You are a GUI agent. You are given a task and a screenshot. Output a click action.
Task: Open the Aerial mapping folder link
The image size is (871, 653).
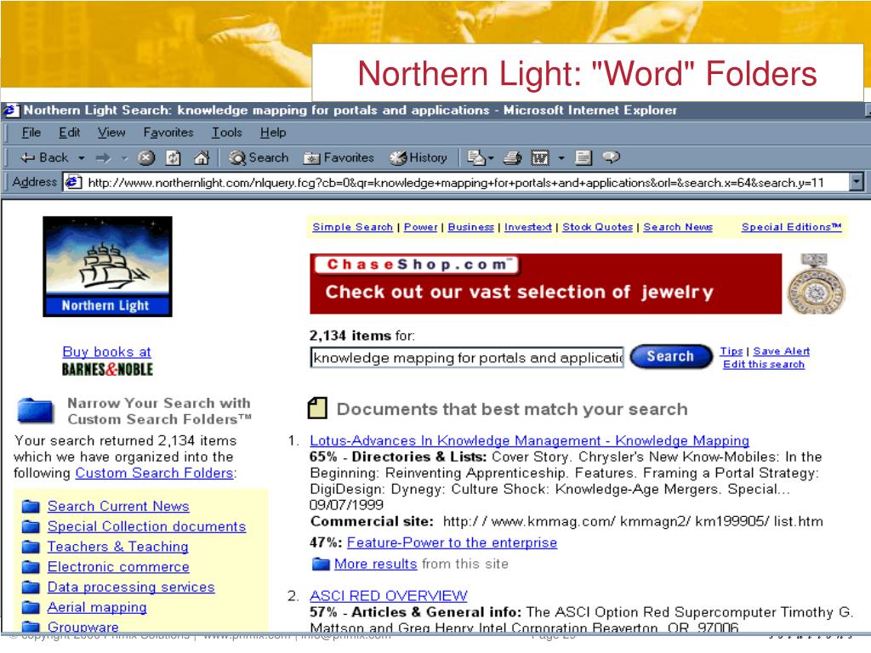97,607
